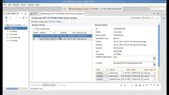Delete log with red X icon
This screenshot has width=169, height=95.
pos(140,85)
